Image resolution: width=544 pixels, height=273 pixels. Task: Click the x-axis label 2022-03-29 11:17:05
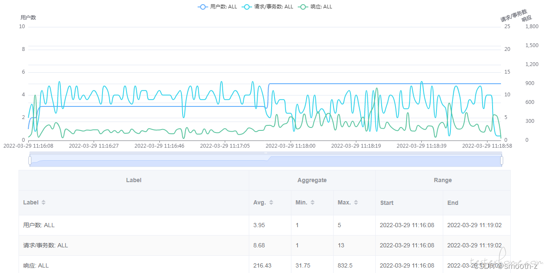[225, 146]
